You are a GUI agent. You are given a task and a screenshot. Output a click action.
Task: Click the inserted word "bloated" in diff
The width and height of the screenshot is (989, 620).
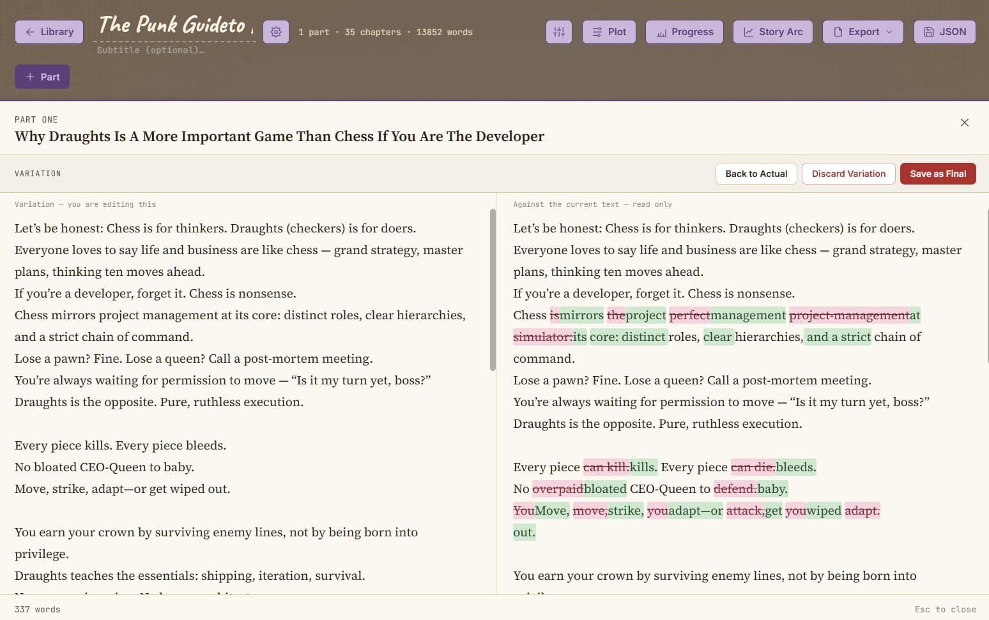605,488
